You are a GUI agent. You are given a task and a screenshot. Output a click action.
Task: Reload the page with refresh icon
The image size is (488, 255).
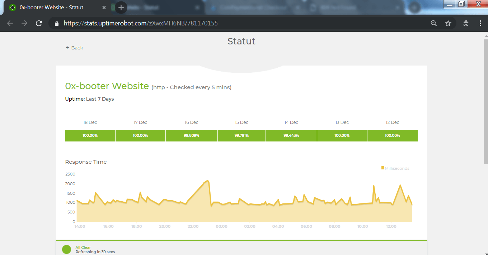tap(39, 23)
